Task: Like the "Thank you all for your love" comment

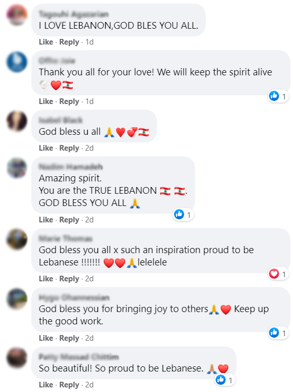Action: pos(46,101)
